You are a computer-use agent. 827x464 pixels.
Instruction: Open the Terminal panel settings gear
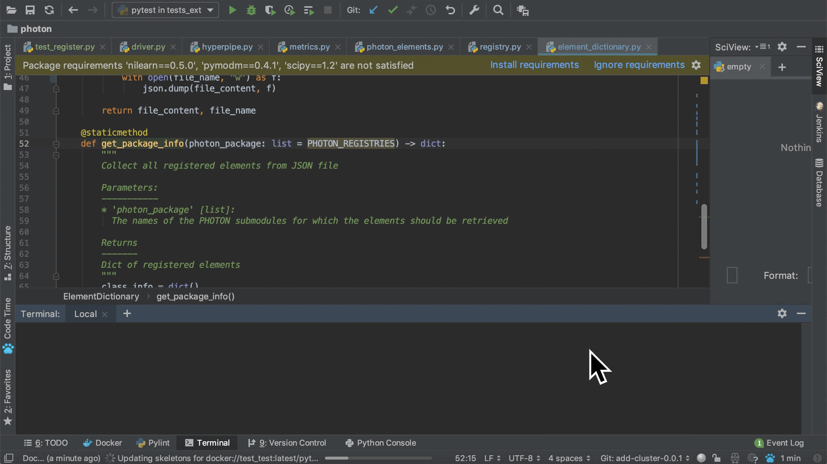coord(782,313)
